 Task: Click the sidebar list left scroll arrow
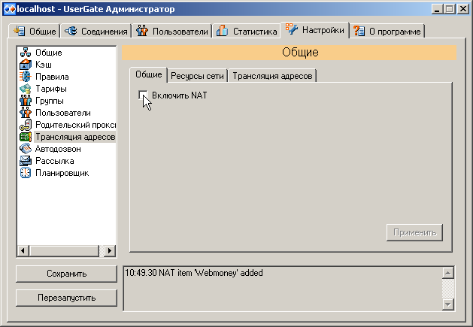point(23,250)
